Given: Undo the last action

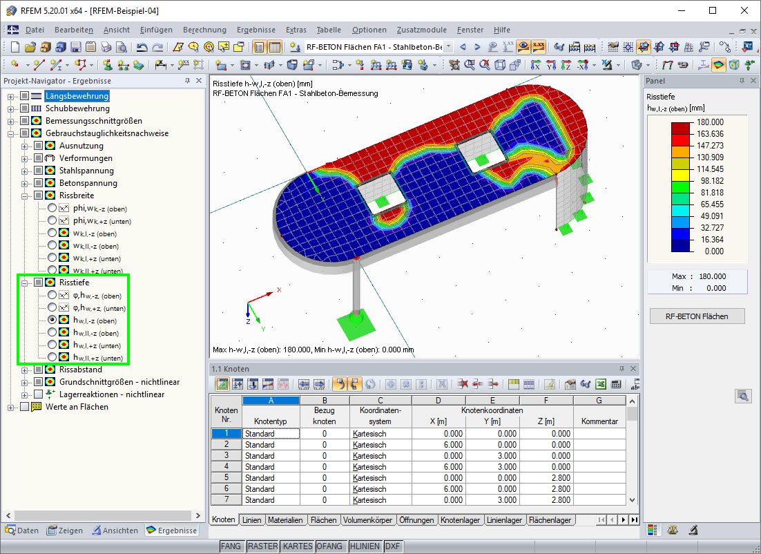Looking at the screenshot, I should (142, 47).
